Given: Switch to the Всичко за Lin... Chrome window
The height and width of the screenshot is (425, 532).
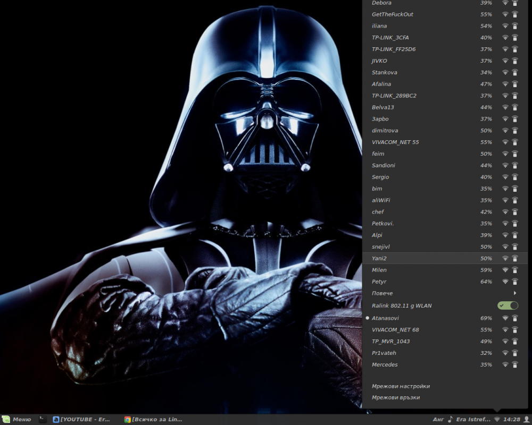Looking at the screenshot, I should click(x=153, y=419).
